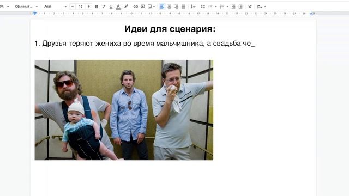Place cursor in line 'Друзья теряют жениха'
Image resolution: width=349 pixels, height=196 pixels.
145,44
